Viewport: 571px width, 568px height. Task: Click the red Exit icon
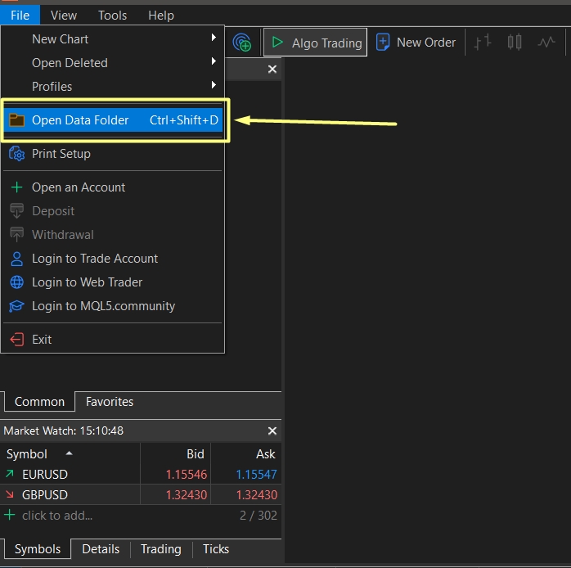16,340
